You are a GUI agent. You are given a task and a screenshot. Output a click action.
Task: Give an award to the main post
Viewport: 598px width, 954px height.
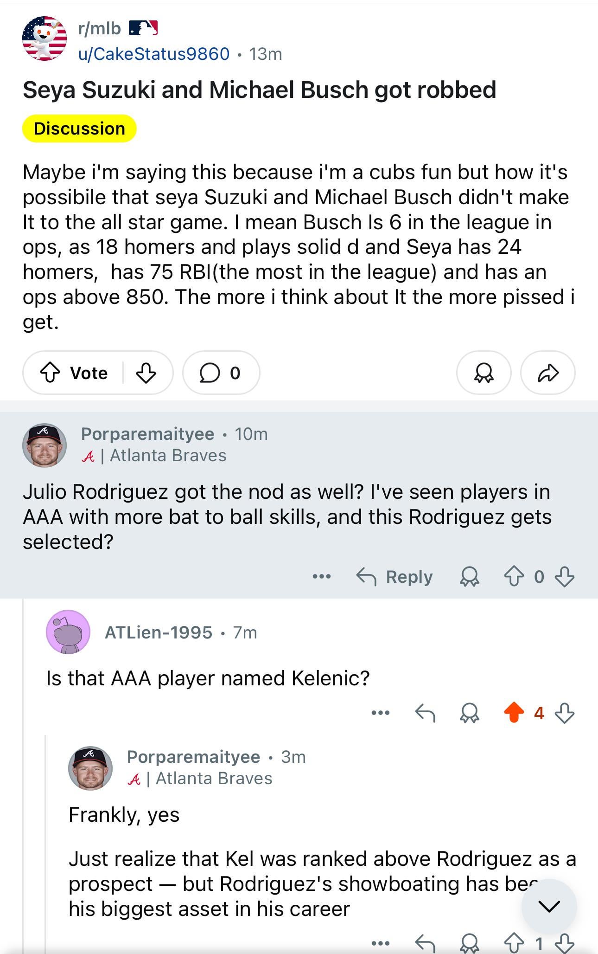(x=483, y=373)
